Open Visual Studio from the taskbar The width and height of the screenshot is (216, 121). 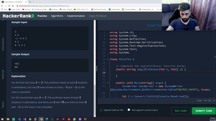point(25,119)
